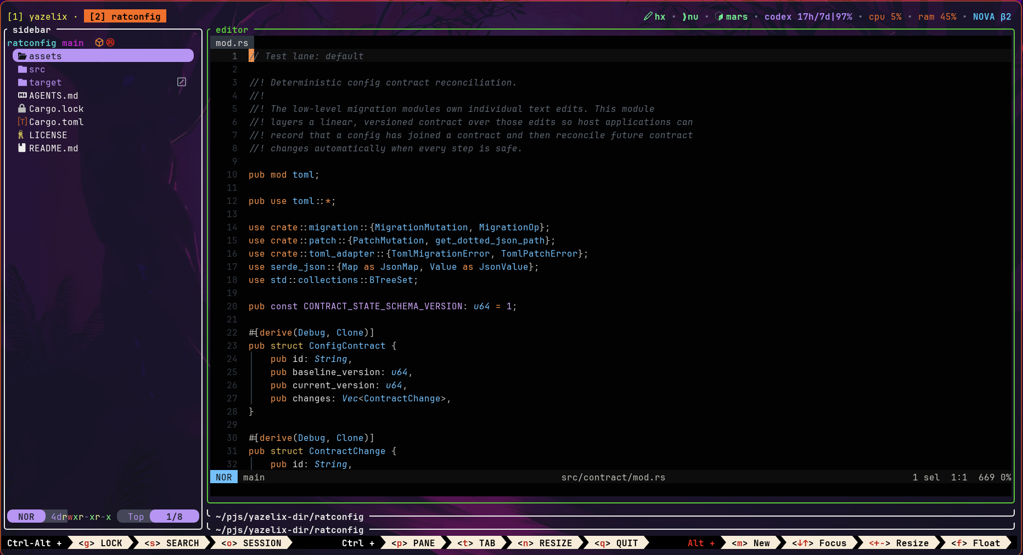Viewport: 1023px width, 555px height.
Task: Place cursor on 'pub use toml::*;' line
Action: point(292,201)
